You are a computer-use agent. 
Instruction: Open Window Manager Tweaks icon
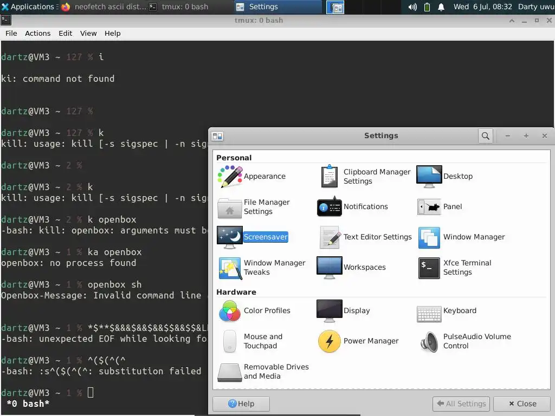point(230,268)
